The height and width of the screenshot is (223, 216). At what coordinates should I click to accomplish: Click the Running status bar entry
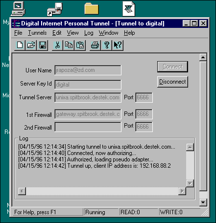tap(101, 212)
